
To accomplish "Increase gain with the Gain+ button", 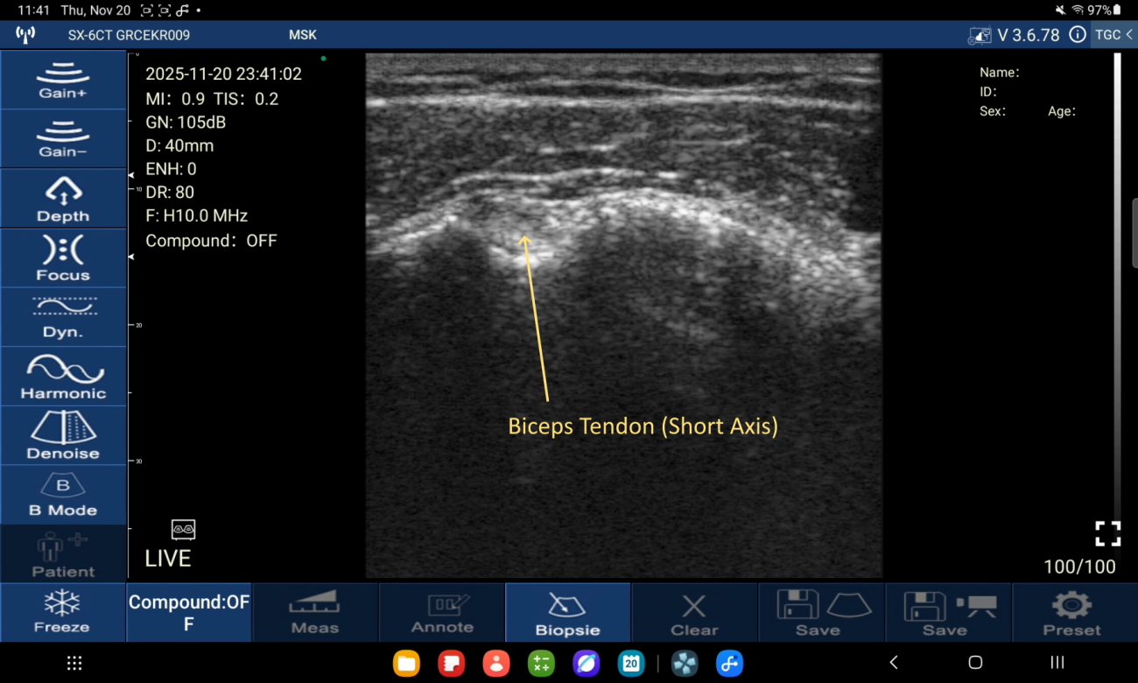I will [63, 80].
